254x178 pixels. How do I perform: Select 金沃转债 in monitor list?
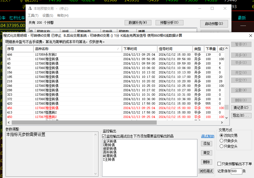click(110, 141)
